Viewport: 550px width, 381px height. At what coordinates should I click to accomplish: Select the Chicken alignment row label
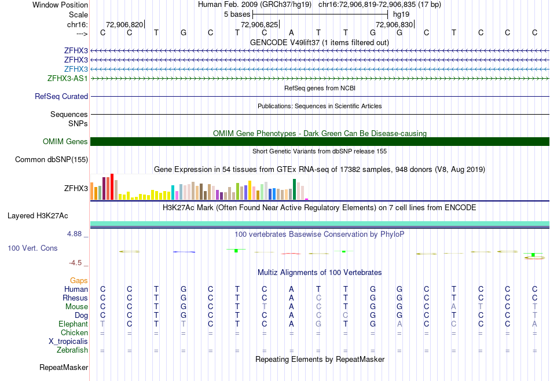tap(74, 332)
